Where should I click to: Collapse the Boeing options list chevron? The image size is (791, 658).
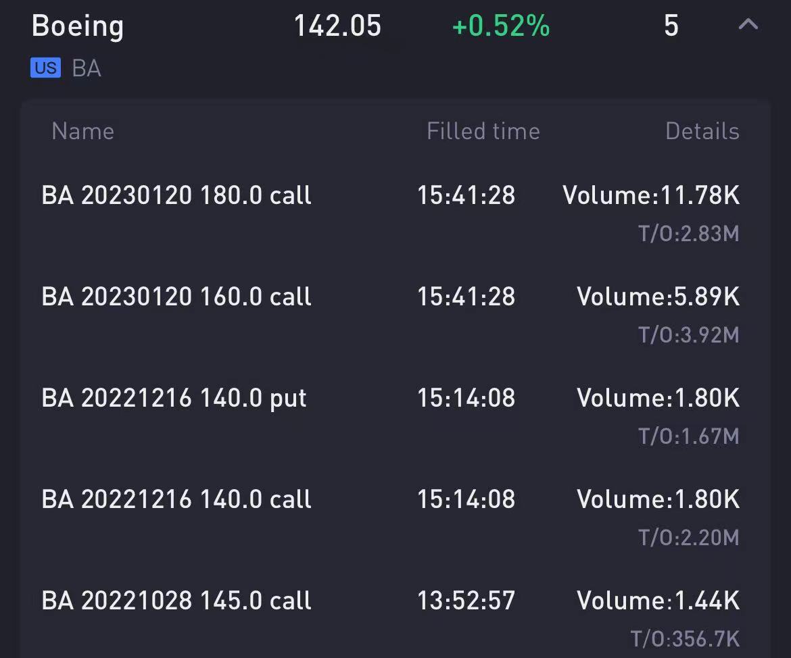[x=748, y=24]
